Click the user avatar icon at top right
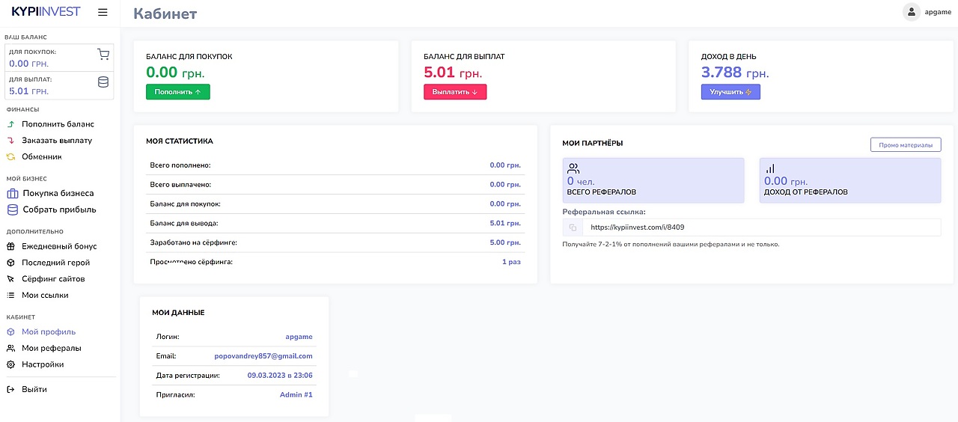 tap(911, 12)
